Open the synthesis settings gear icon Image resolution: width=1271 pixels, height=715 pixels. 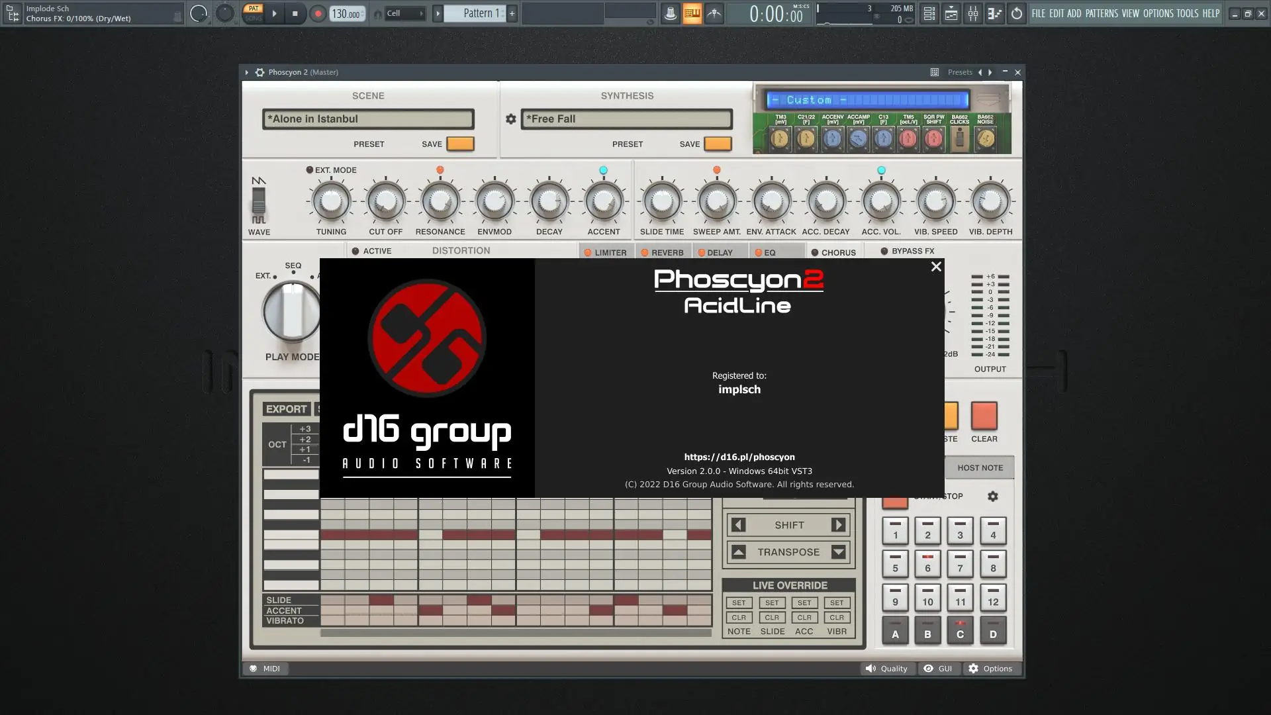[510, 119]
